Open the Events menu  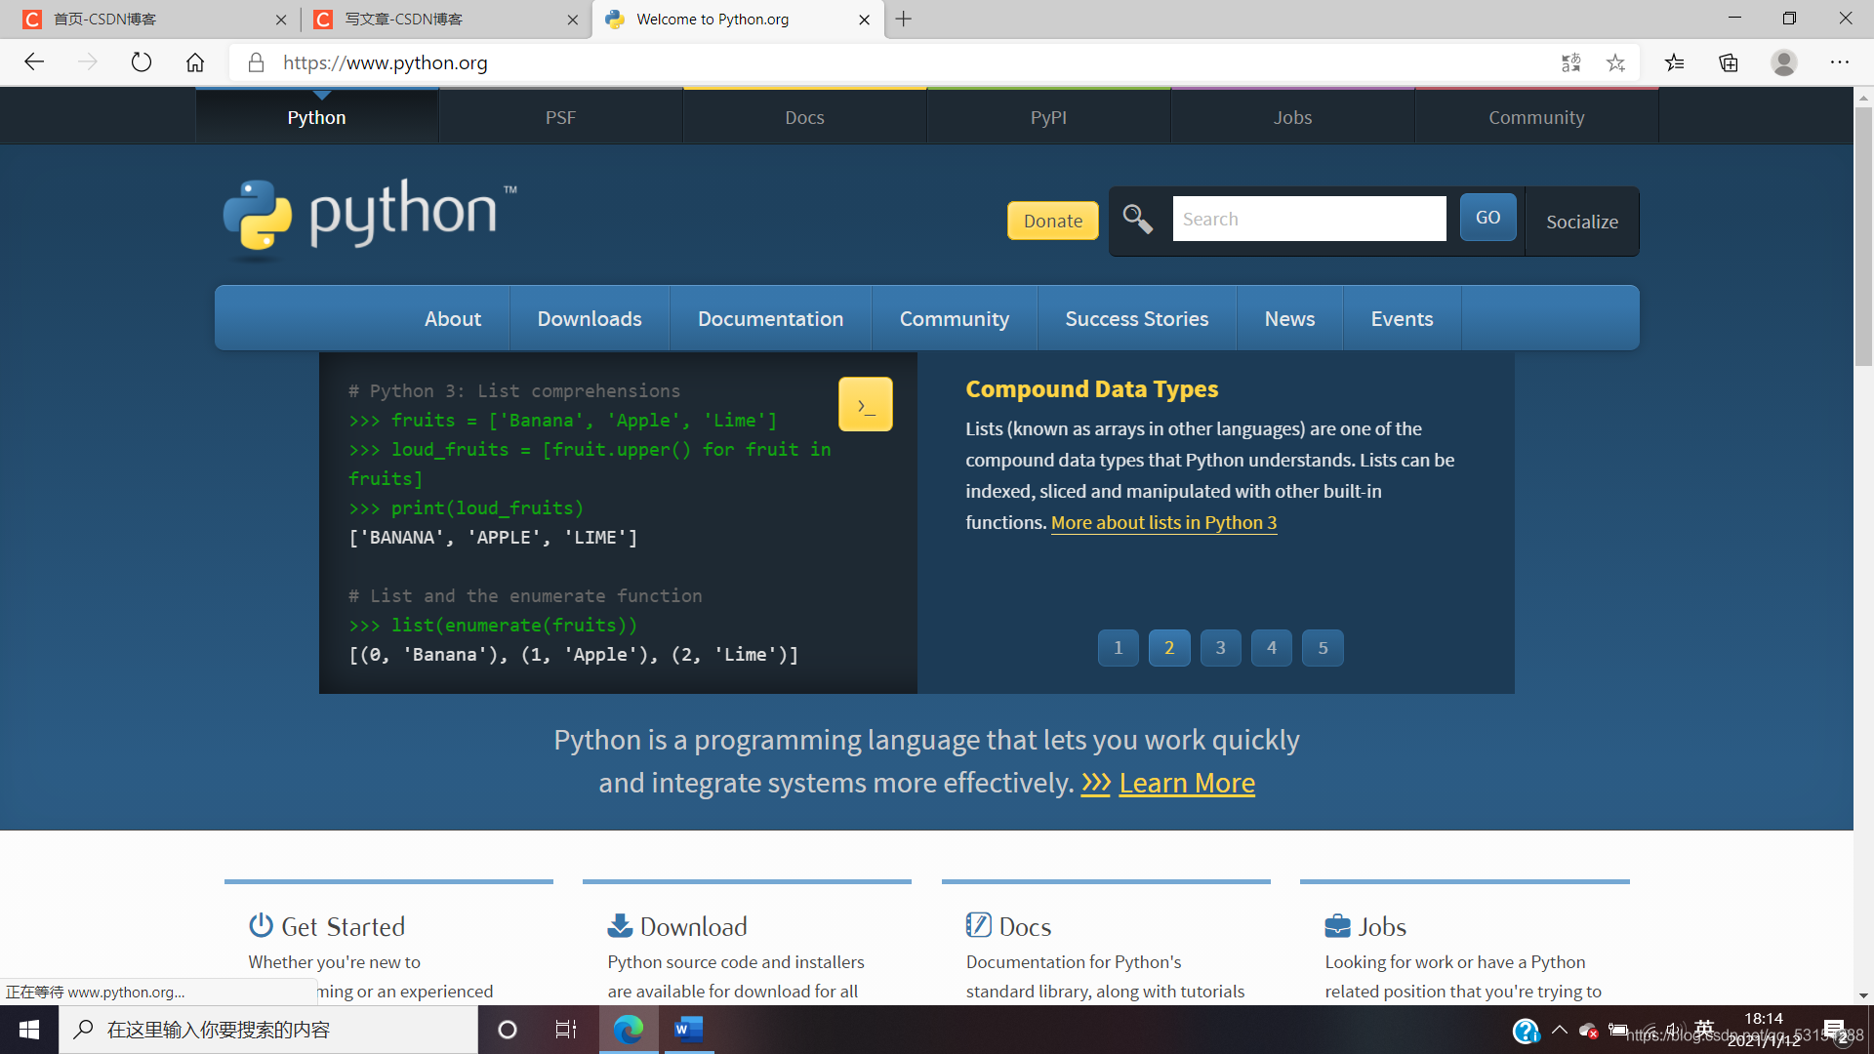coord(1403,319)
